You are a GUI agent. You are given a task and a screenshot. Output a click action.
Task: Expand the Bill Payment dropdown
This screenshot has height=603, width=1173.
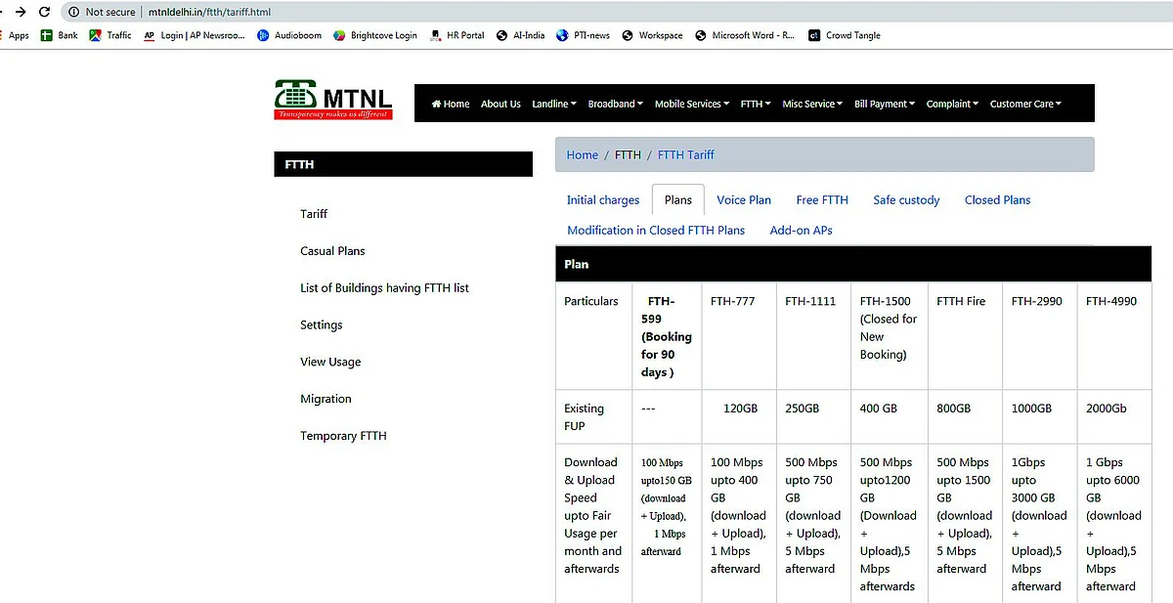pyautogui.click(x=885, y=104)
